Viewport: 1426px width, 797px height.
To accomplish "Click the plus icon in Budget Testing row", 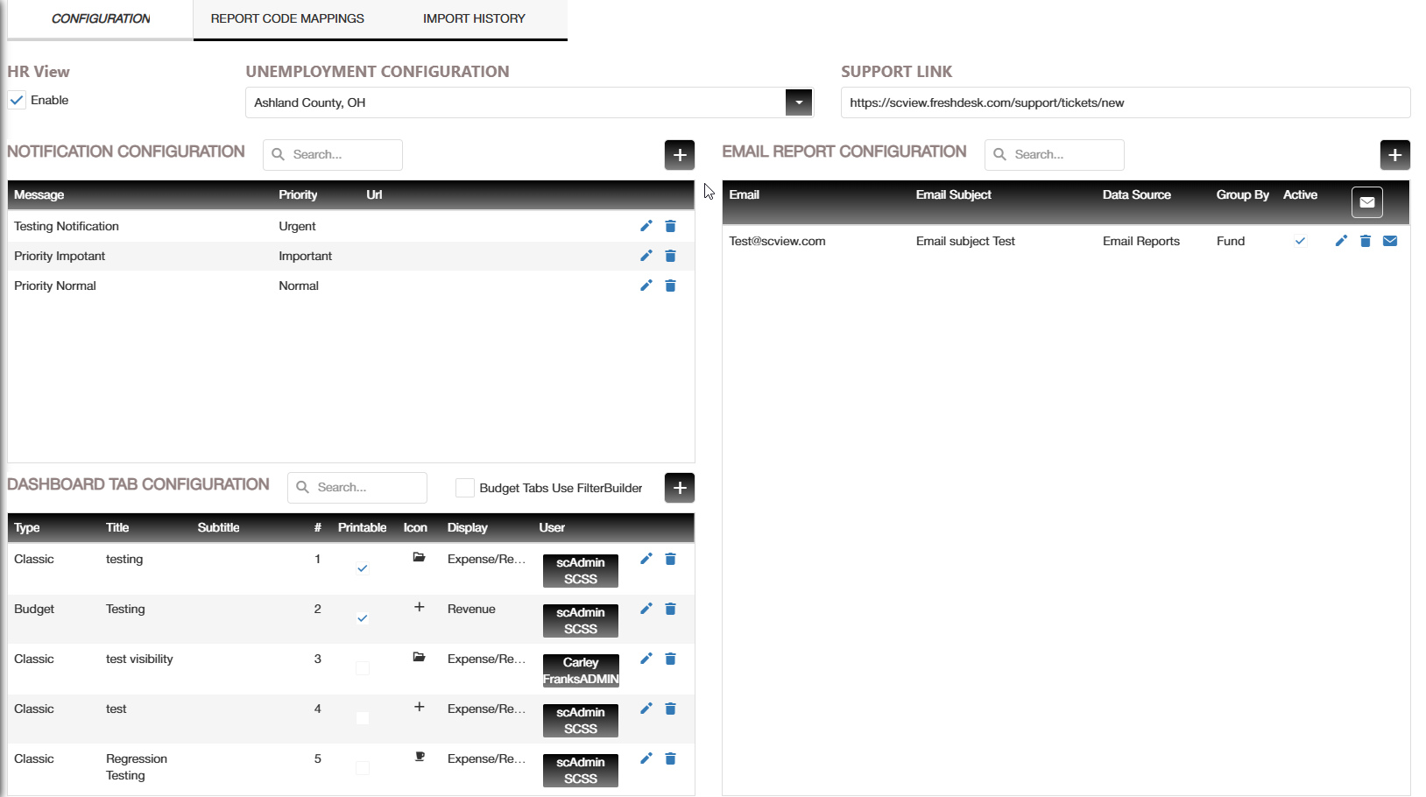I will pyautogui.click(x=420, y=607).
